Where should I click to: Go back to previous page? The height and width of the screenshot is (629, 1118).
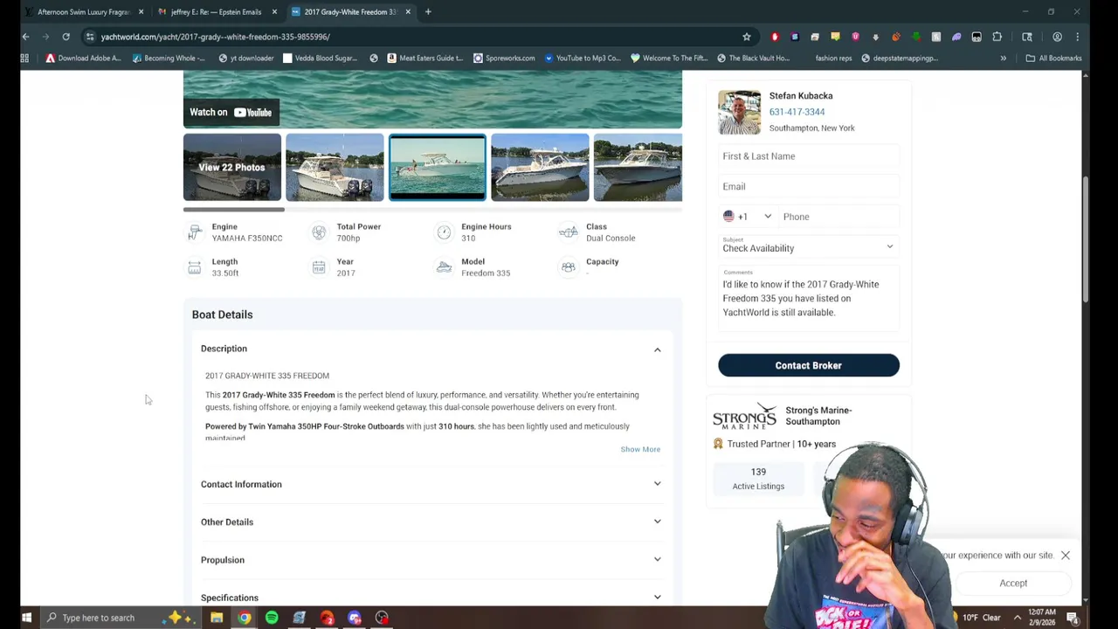(25, 37)
